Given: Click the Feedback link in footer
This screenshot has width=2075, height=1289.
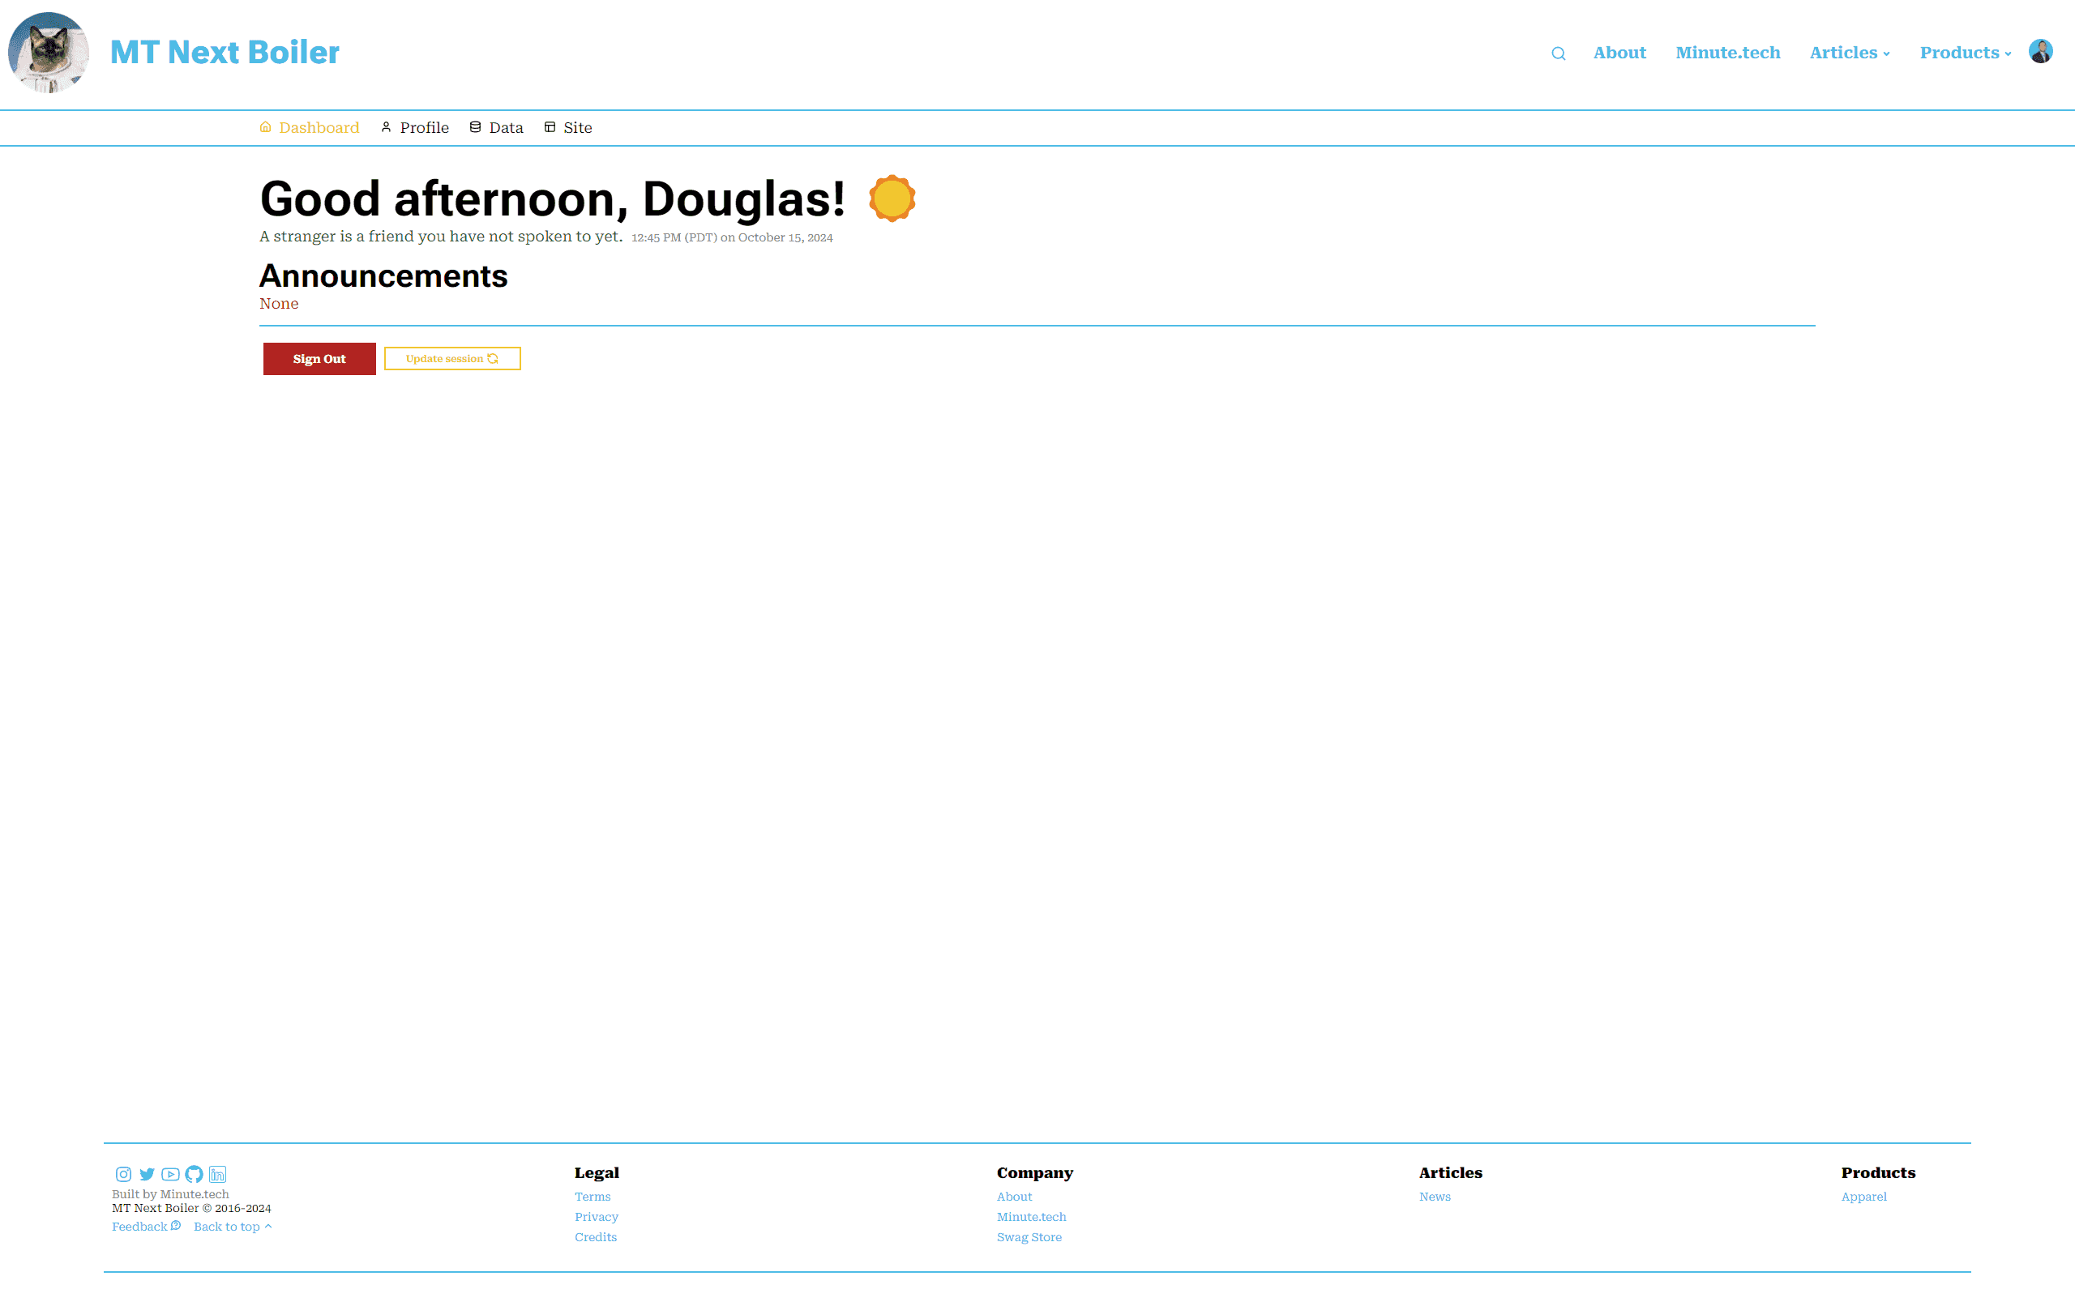Looking at the screenshot, I should point(146,1226).
